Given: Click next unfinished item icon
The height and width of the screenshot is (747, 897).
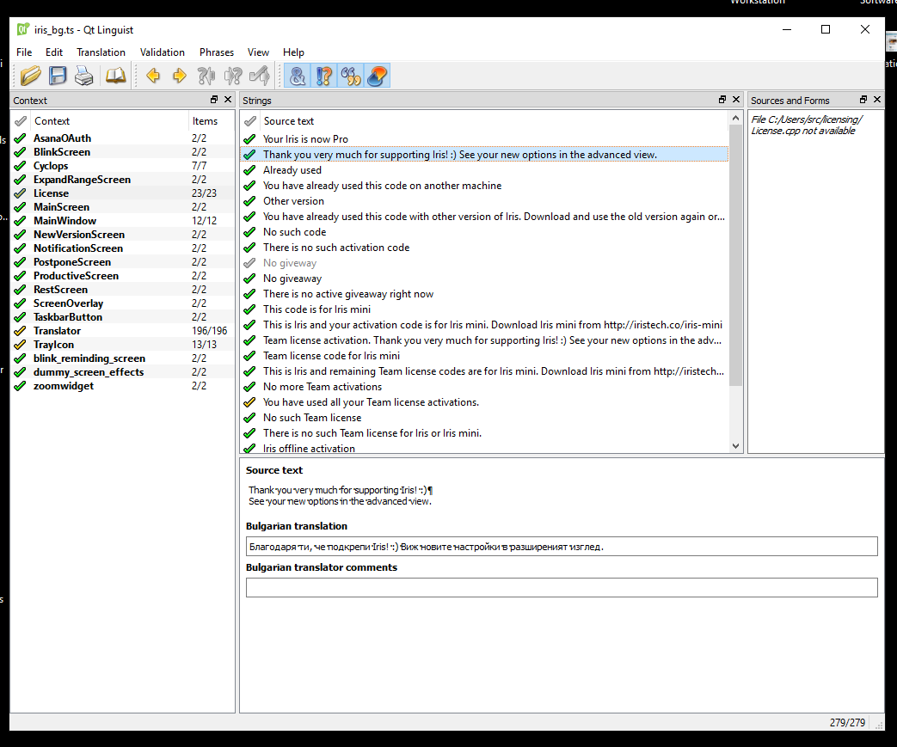Looking at the screenshot, I should (x=233, y=76).
